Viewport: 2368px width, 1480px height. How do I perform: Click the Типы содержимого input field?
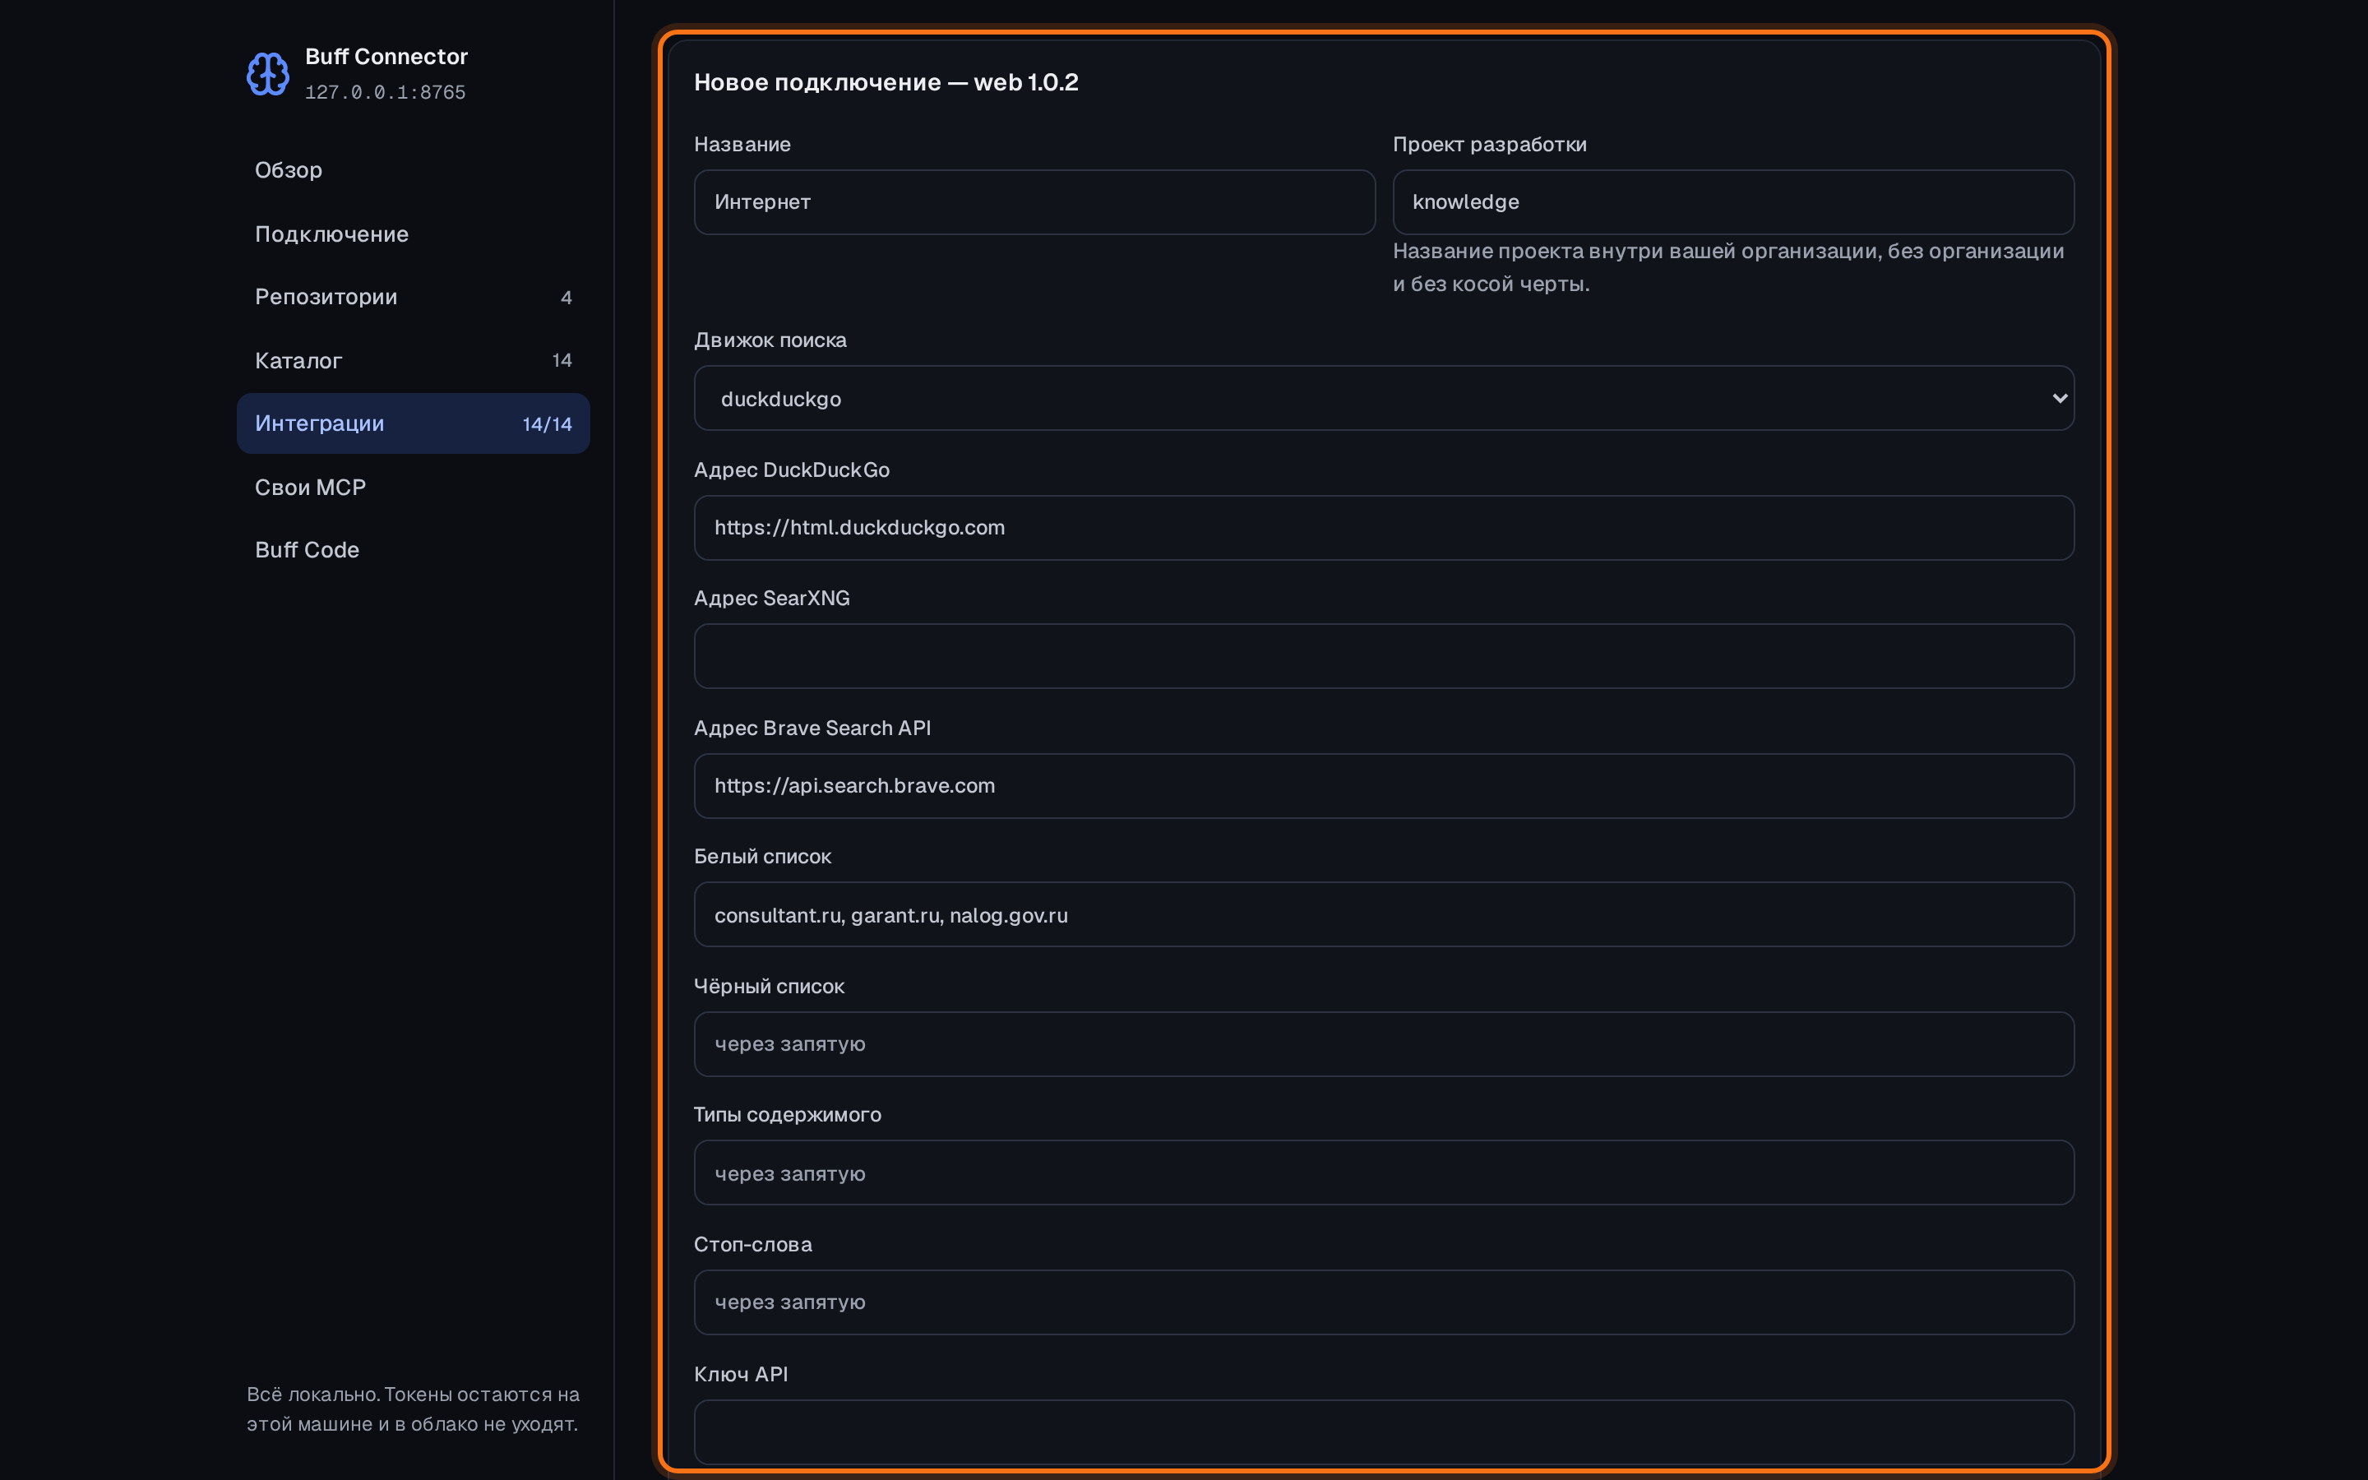pos(1384,1172)
